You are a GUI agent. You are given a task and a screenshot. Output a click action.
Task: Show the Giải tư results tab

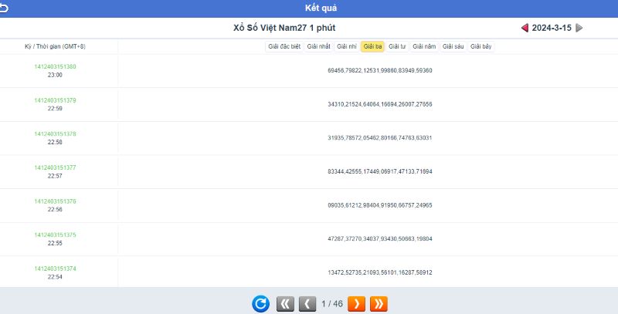coord(397,46)
